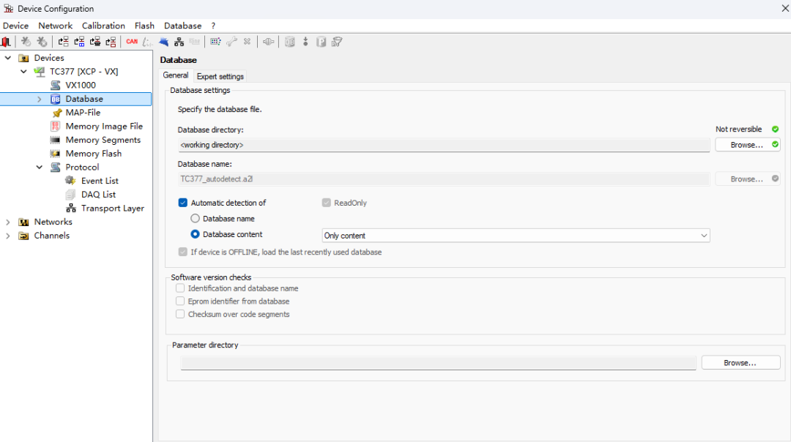Switch to the General tab

pyautogui.click(x=176, y=75)
